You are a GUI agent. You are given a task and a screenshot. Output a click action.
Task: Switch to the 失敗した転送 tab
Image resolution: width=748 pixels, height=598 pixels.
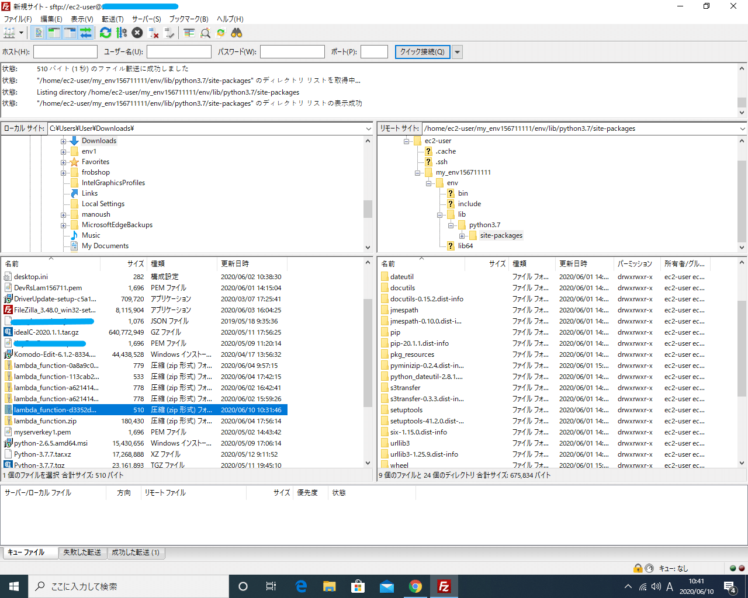[82, 552]
